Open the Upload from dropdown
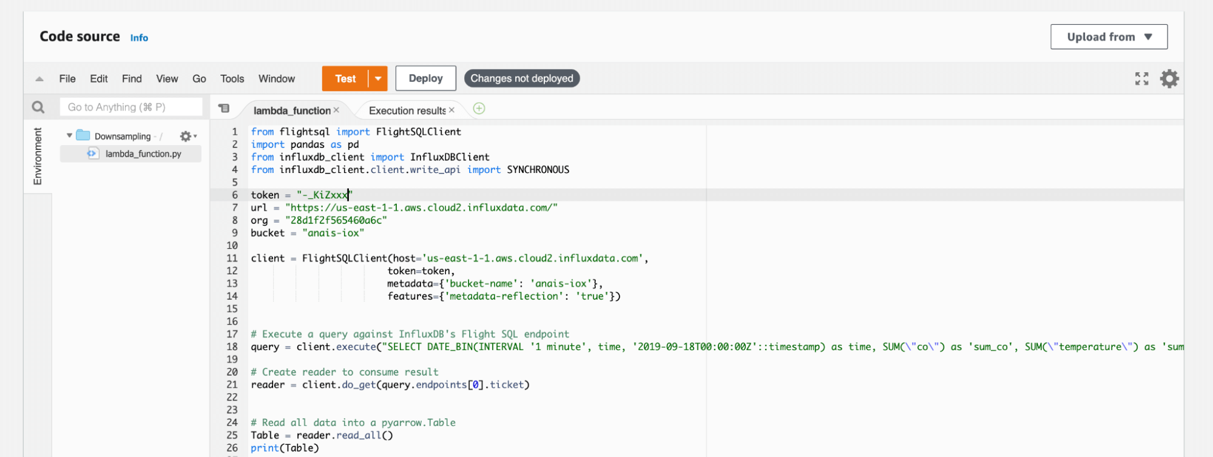The height and width of the screenshot is (457, 1213). pos(1109,37)
